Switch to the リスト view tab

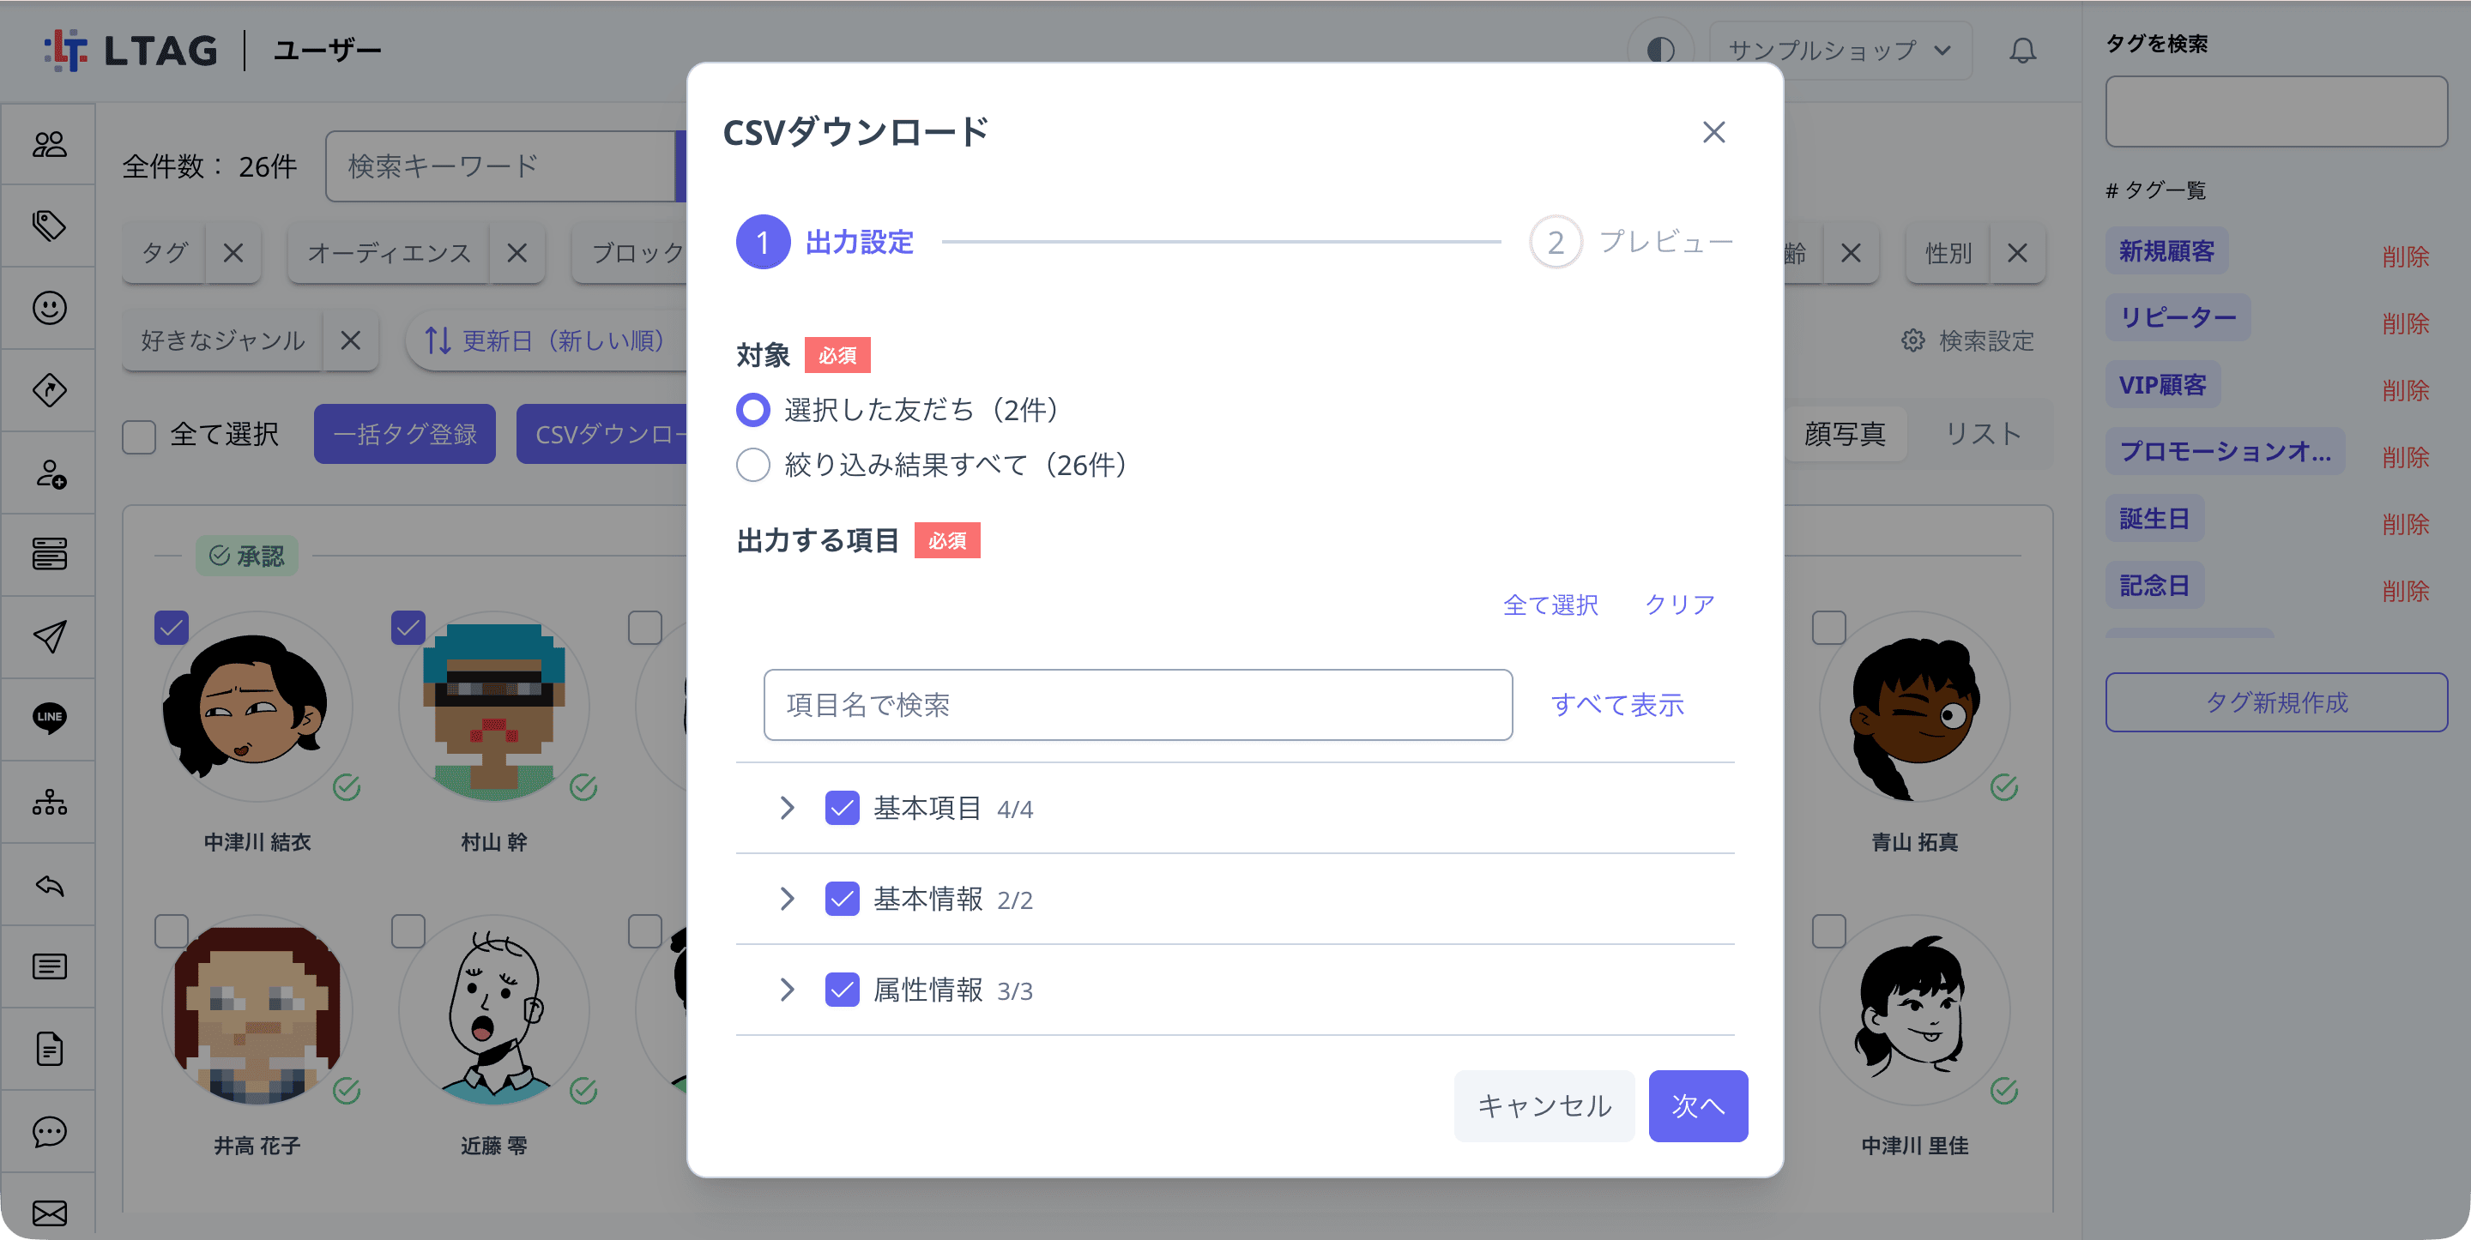(x=1982, y=435)
